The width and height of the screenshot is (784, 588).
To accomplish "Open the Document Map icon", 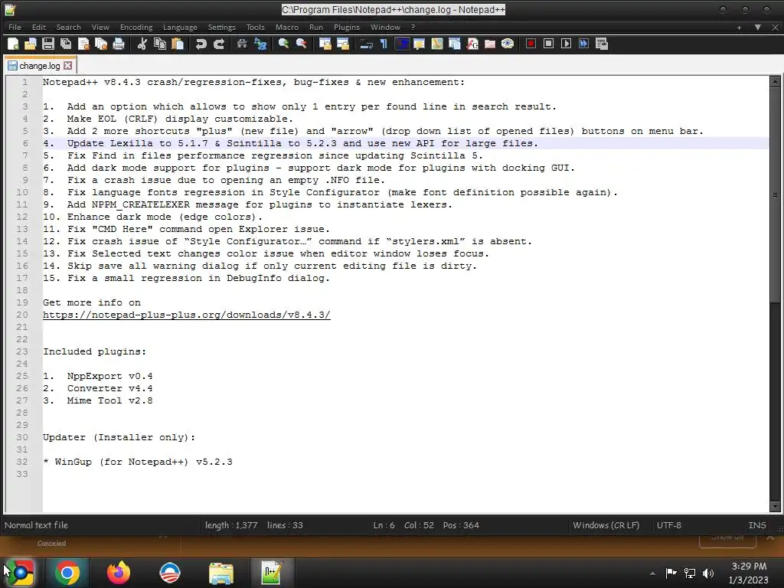I will [436, 44].
